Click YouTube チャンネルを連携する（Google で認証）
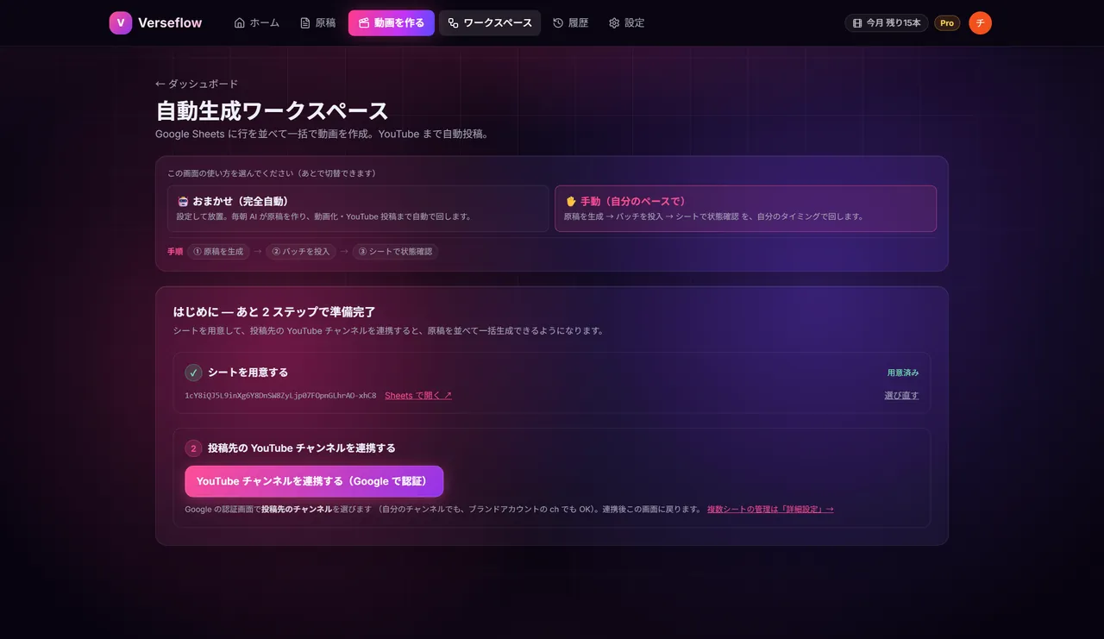Image resolution: width=1104 pixels, height=639 pixels. [x=314, y=481]
